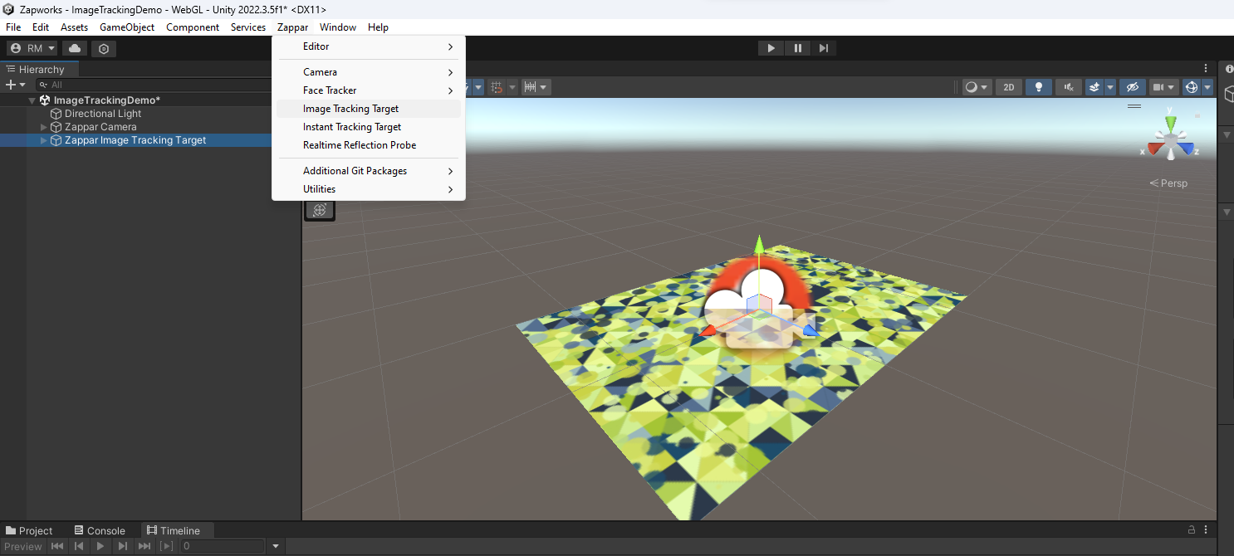This screenshot has height=556, width=1234.
Task: Toggle hidden objects visibility eye icon
Action: click(x=1132, y=87)
